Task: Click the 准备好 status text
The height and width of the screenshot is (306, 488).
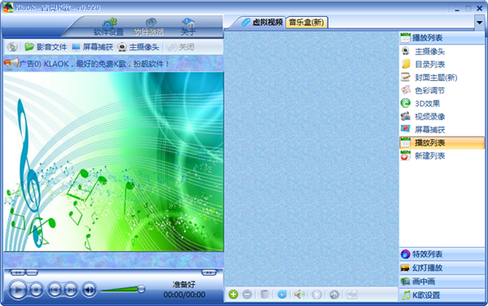Action: (184, 284)
